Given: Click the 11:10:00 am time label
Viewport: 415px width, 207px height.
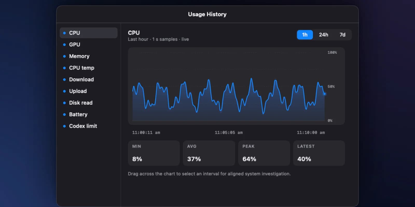Looking at the screenshot, I should tap(311, 132).
